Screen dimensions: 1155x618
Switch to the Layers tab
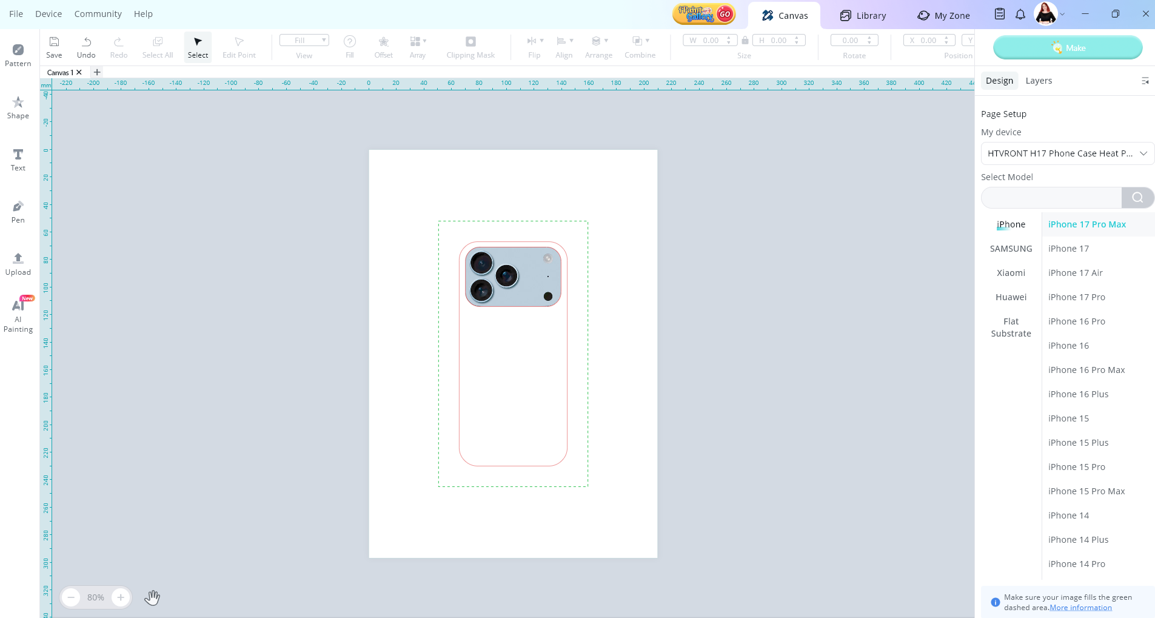(x=1039, y=81)
